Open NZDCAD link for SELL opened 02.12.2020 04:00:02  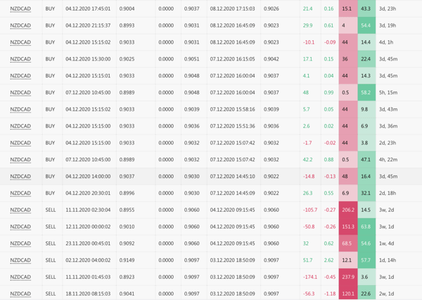pyautogui.click(x=20, y=260)
